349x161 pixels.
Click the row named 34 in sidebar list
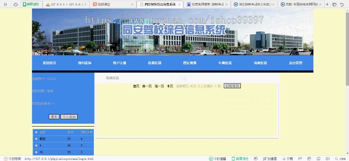(63, 152)
